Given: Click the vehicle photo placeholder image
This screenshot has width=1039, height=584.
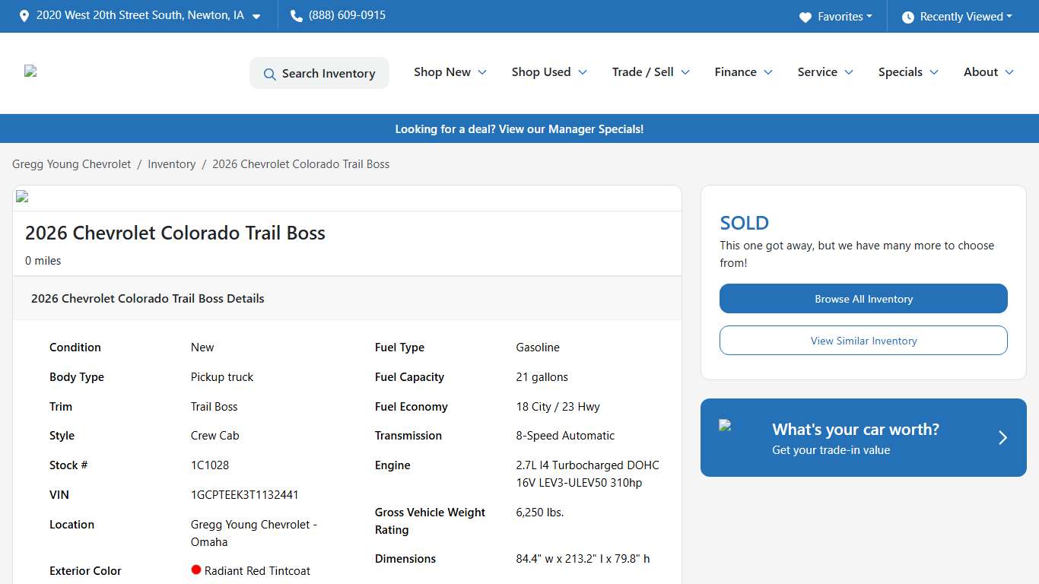Looking at the screenshot, I should pos(22,197).
